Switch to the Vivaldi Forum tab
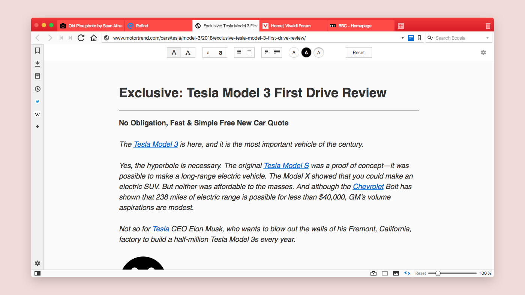This screenshot has width=525, height=295. pyautogui.click(x=292, y=26)
